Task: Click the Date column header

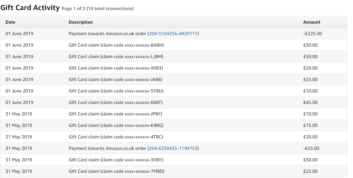Action: click(x=10, y=22)
